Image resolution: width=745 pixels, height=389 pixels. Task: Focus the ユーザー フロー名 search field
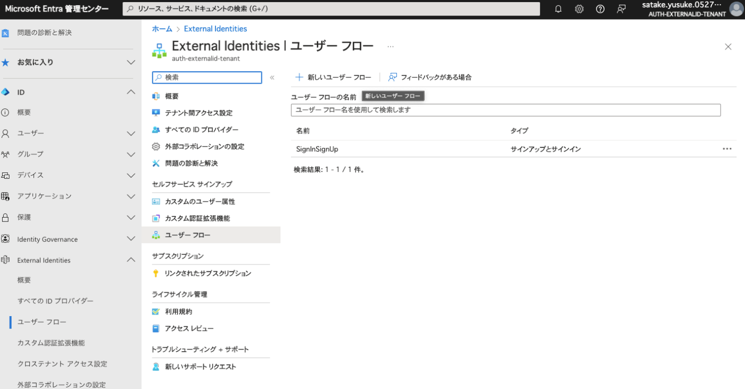pyautogui.click(x=506, y=110)
